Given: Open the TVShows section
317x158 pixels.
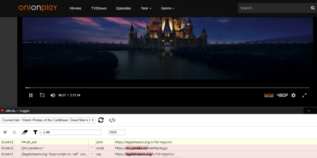Looking at the screenshot, I should coord(99,8).
